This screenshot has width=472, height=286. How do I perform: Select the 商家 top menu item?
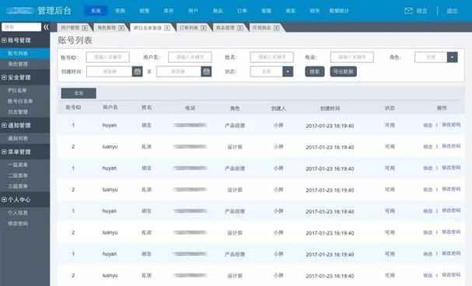click(291, 11)
